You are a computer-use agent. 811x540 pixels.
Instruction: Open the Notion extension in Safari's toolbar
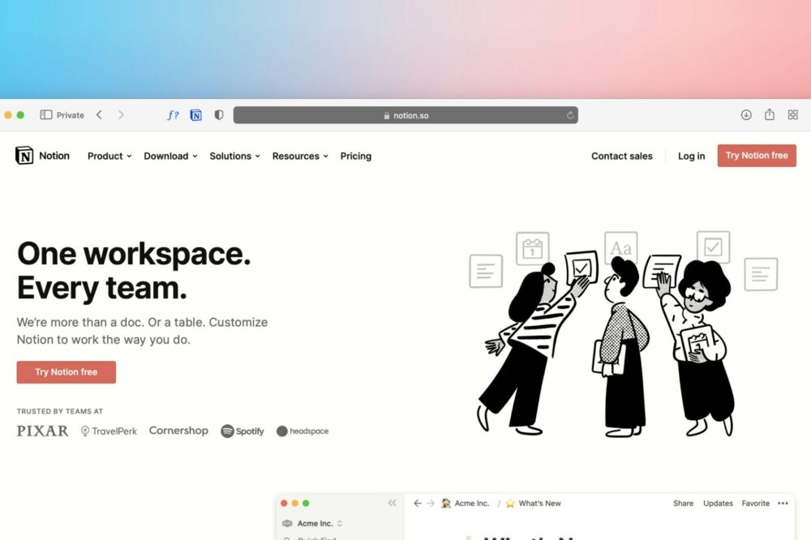(x=196, y=115)
